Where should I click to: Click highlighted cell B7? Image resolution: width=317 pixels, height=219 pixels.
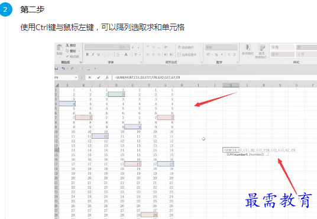84,117
